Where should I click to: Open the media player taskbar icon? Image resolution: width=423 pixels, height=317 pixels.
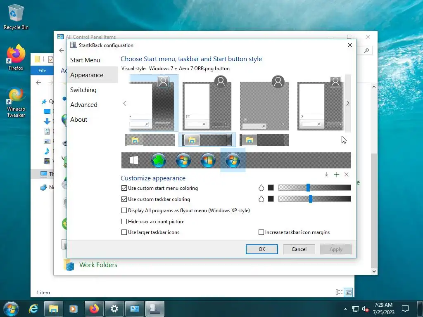coord(74,309)
